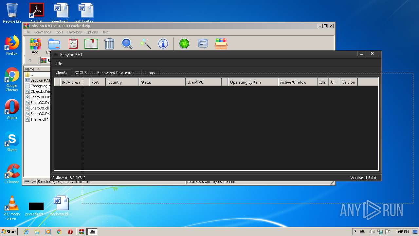
Task: Open the Babylon RAT File menu
Action: [59, 63]
